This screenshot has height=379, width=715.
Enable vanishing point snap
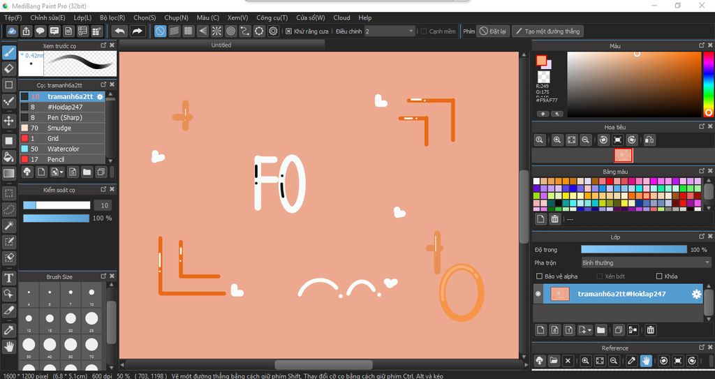(x=202, y=31)
